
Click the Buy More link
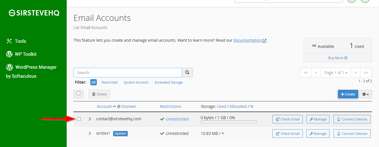click(x=338, y=58)
